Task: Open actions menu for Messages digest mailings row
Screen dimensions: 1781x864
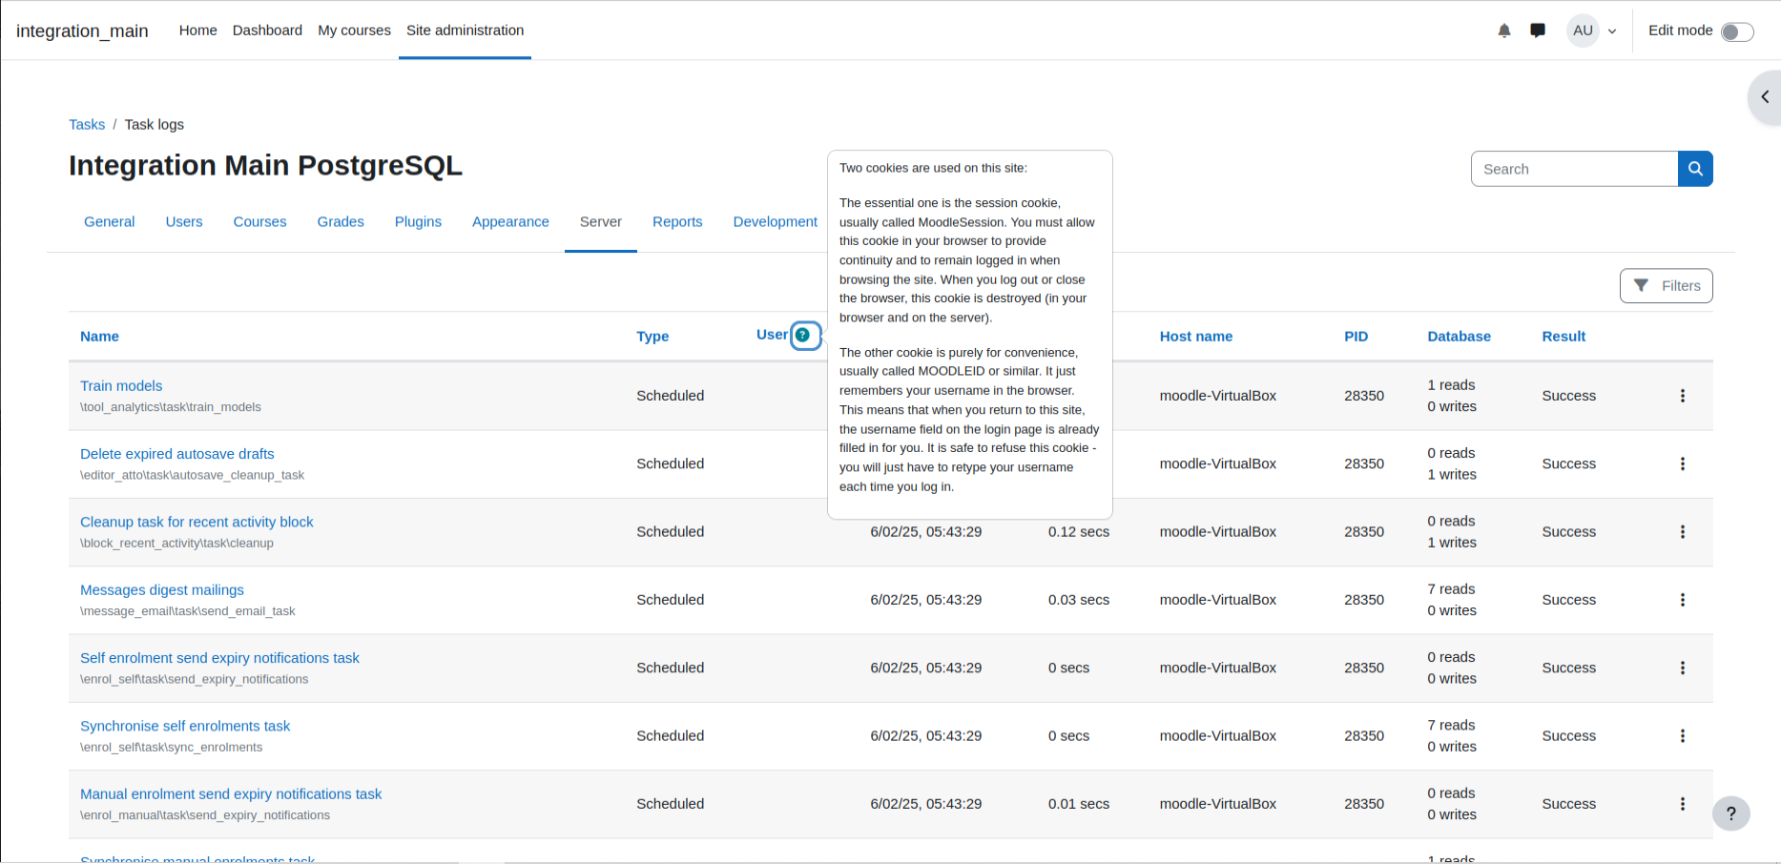Action: coord(1683,600)
